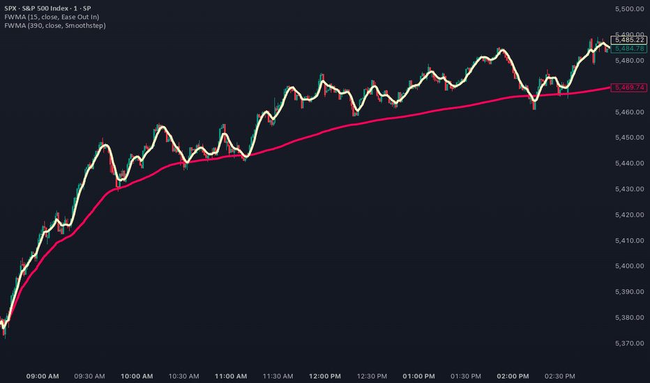This screenshot has width=650, height=383.
Task: Click the 5,500.00 price scale label
Action: click(x=630, y=9)
